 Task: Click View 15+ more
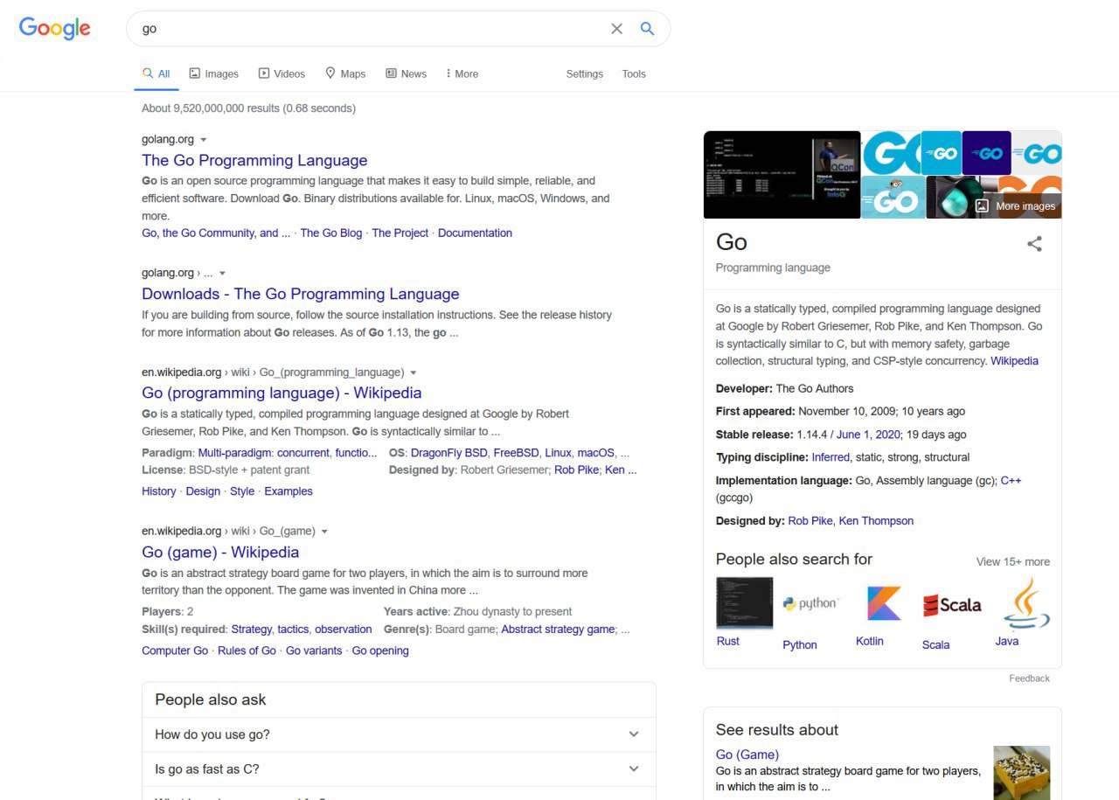click(1013, 562)
